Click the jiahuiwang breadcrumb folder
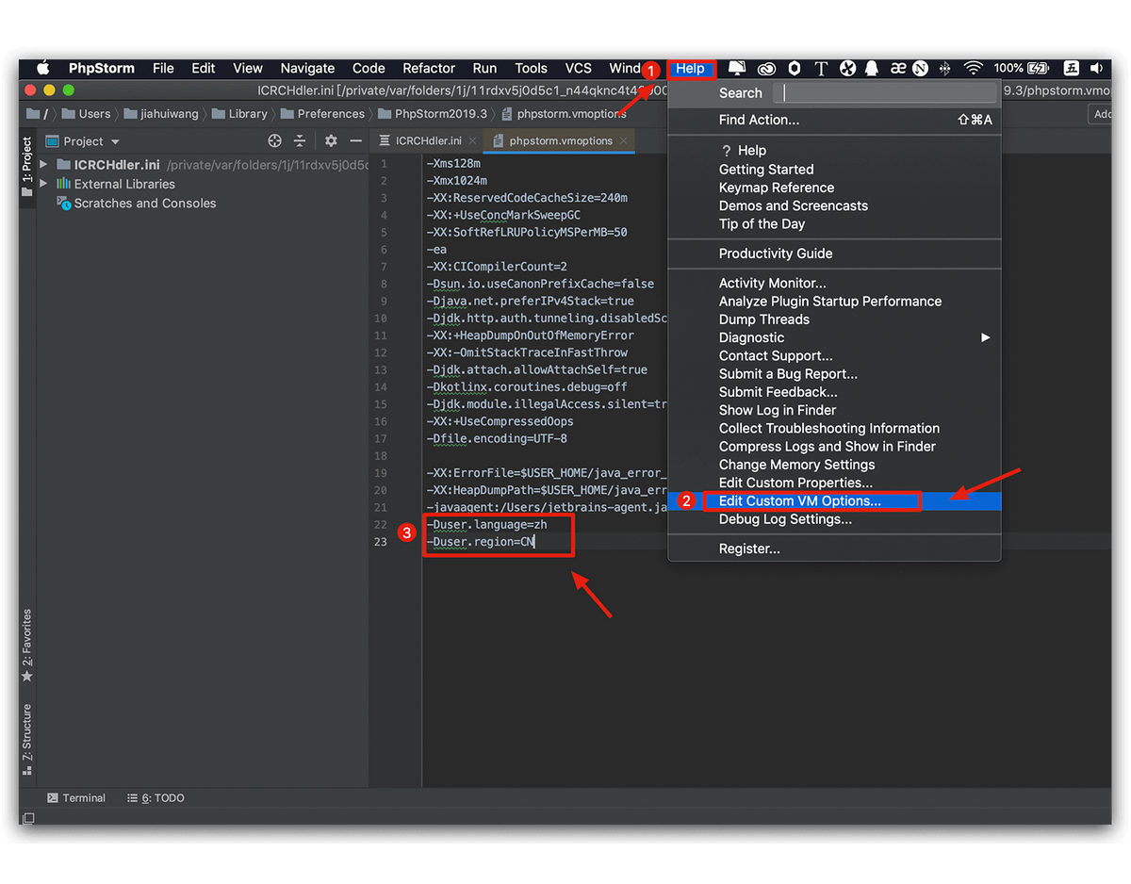Image resolution: width=1131 pixels, height=884 pixels. (x=159, y=114)
